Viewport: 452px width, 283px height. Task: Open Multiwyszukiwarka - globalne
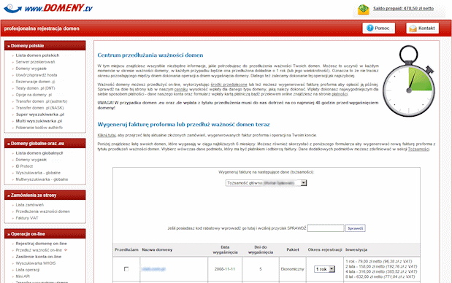tap(42, 179)
